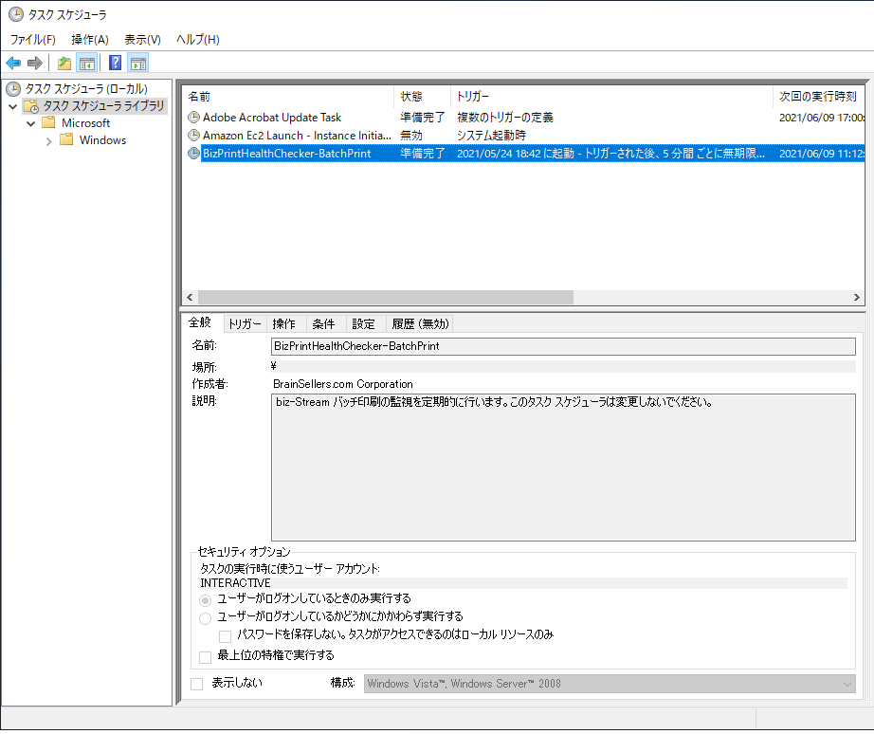Enable 最上位の特権で実行する checkbox
This screenshot has height=734, width=874.
(206, 656)
